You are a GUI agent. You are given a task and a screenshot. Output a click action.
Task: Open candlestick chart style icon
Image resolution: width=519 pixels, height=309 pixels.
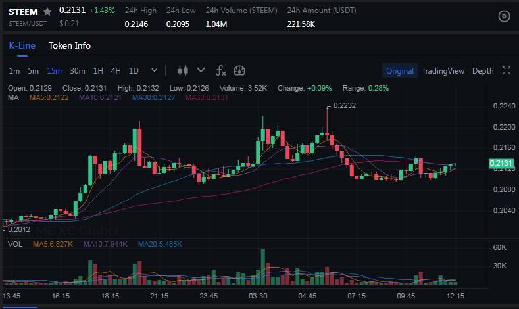click(x=183, y=70)
